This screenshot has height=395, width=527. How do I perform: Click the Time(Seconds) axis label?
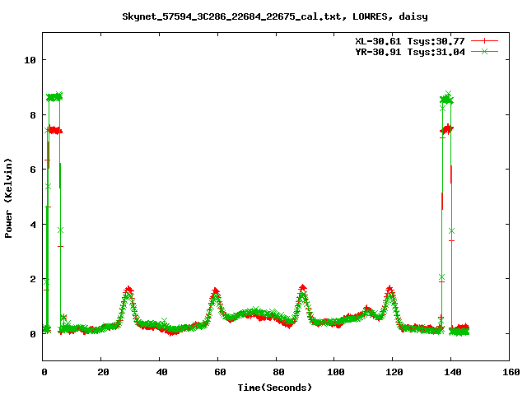coord(275,388)
